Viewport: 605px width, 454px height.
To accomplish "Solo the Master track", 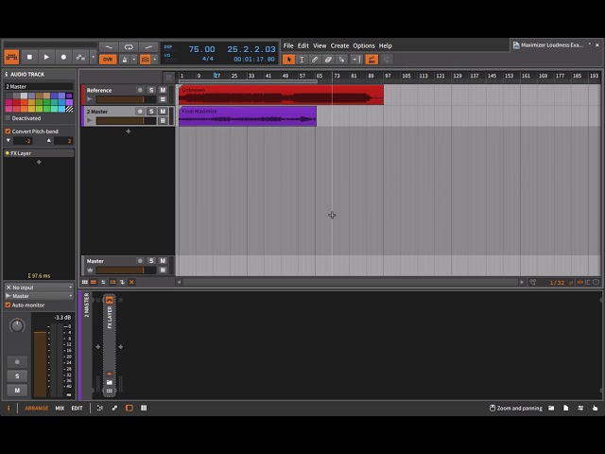I will pos(151,261).
